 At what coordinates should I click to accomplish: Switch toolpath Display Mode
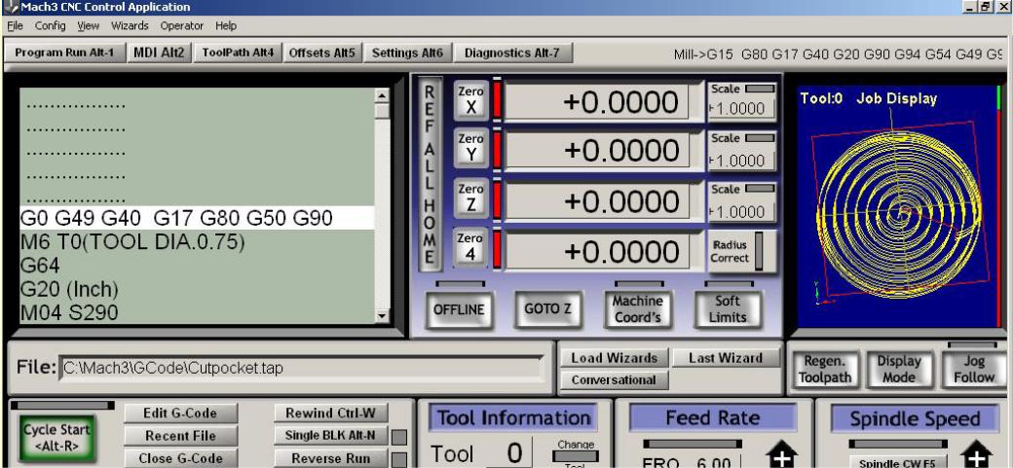point(899,370)
